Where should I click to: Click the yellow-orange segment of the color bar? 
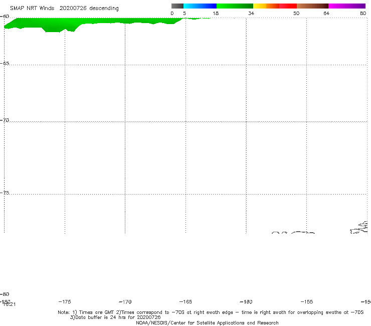(266, 6)
